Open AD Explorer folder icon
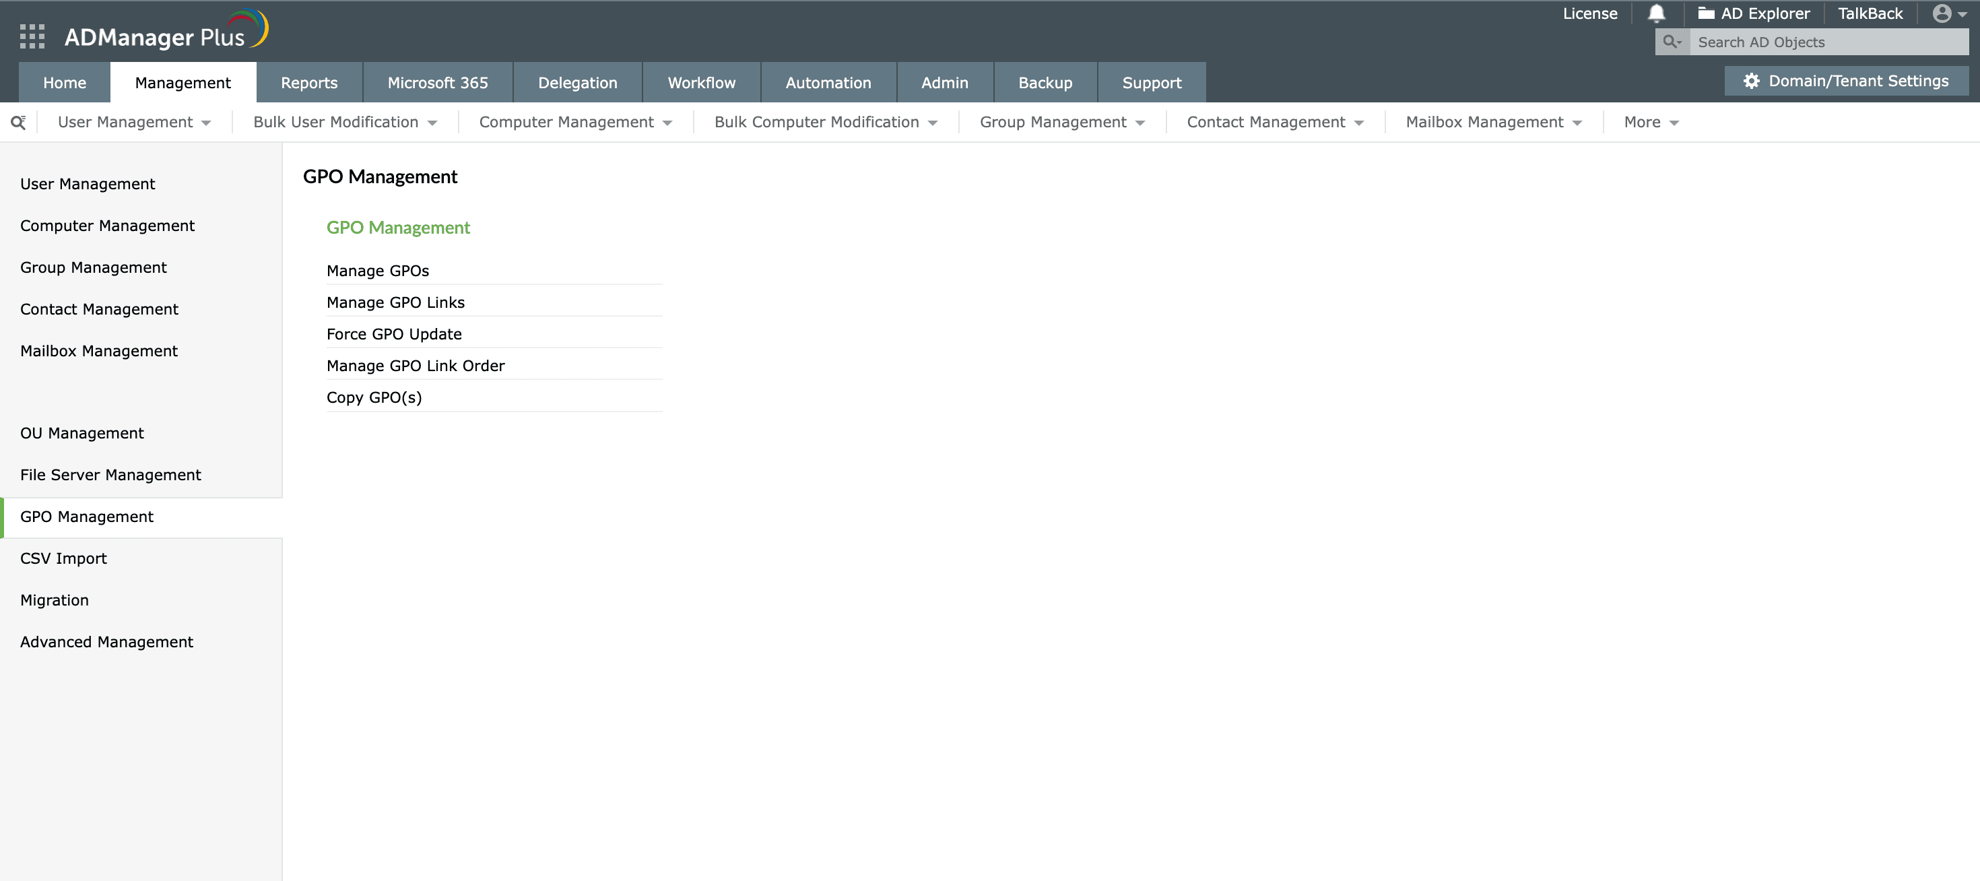The width and height of the screenshot is (1980, 881). click(x=1706, y=14)
